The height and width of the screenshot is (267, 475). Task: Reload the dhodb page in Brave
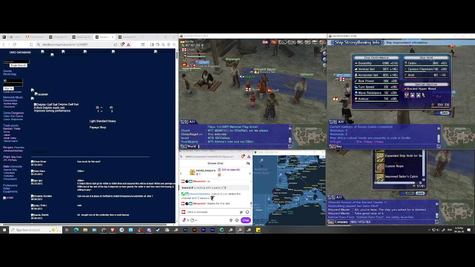14,44
